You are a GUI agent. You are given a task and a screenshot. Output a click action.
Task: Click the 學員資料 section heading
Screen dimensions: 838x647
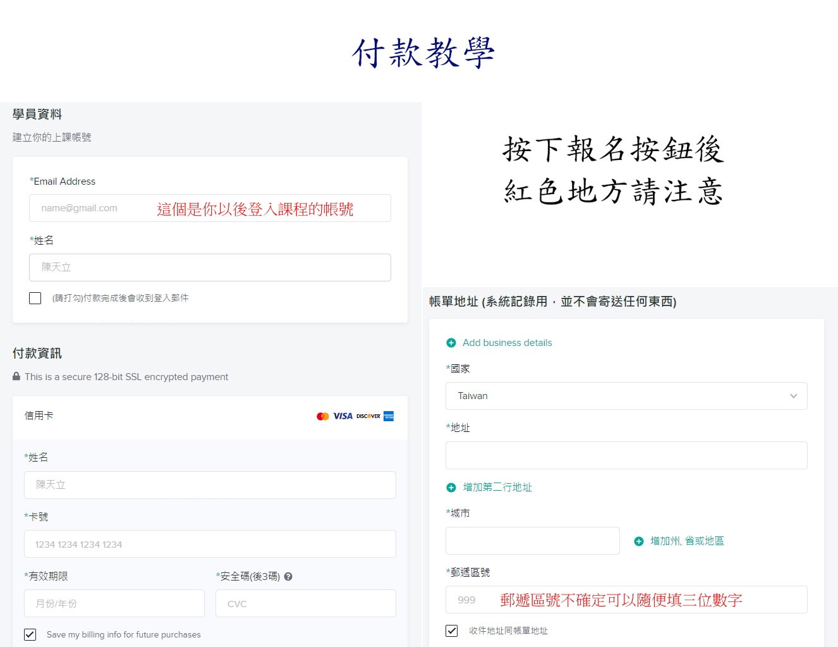point(37,114)
